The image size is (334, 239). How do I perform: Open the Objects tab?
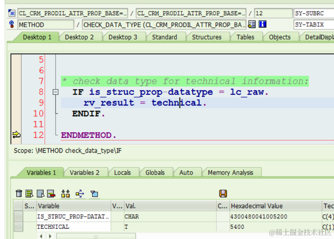click(x=279, y=37)
